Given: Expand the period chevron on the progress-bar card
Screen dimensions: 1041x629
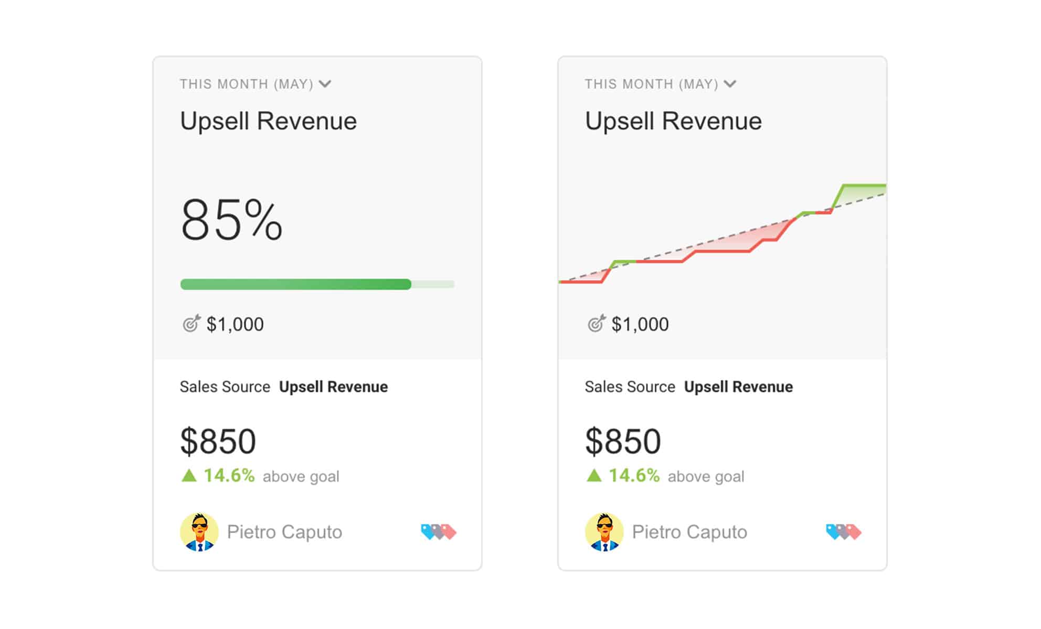Looking at the screenshot, I should pyautogui.click(x=325, y=84).
